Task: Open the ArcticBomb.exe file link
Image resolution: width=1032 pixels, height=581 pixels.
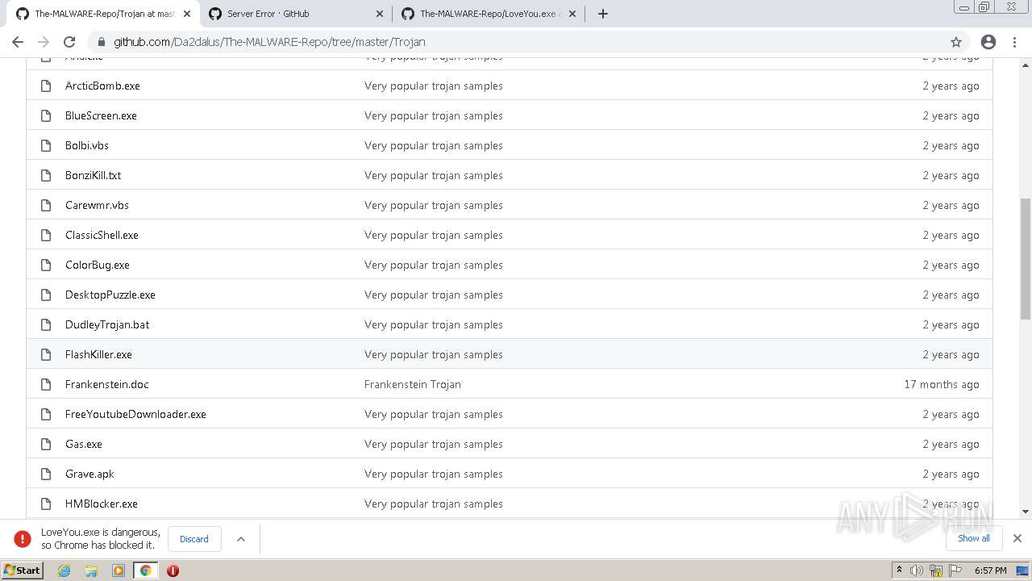Action: click(x=102, y=86)
